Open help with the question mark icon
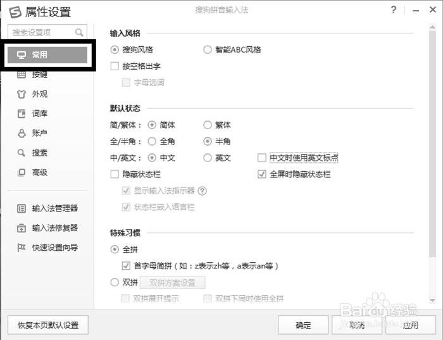The width and height of the screenshot is (443, 340). point(394,10)
